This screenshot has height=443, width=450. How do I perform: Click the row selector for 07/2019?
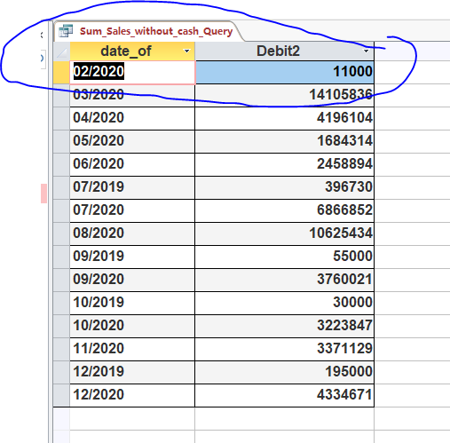pos(61,187)
